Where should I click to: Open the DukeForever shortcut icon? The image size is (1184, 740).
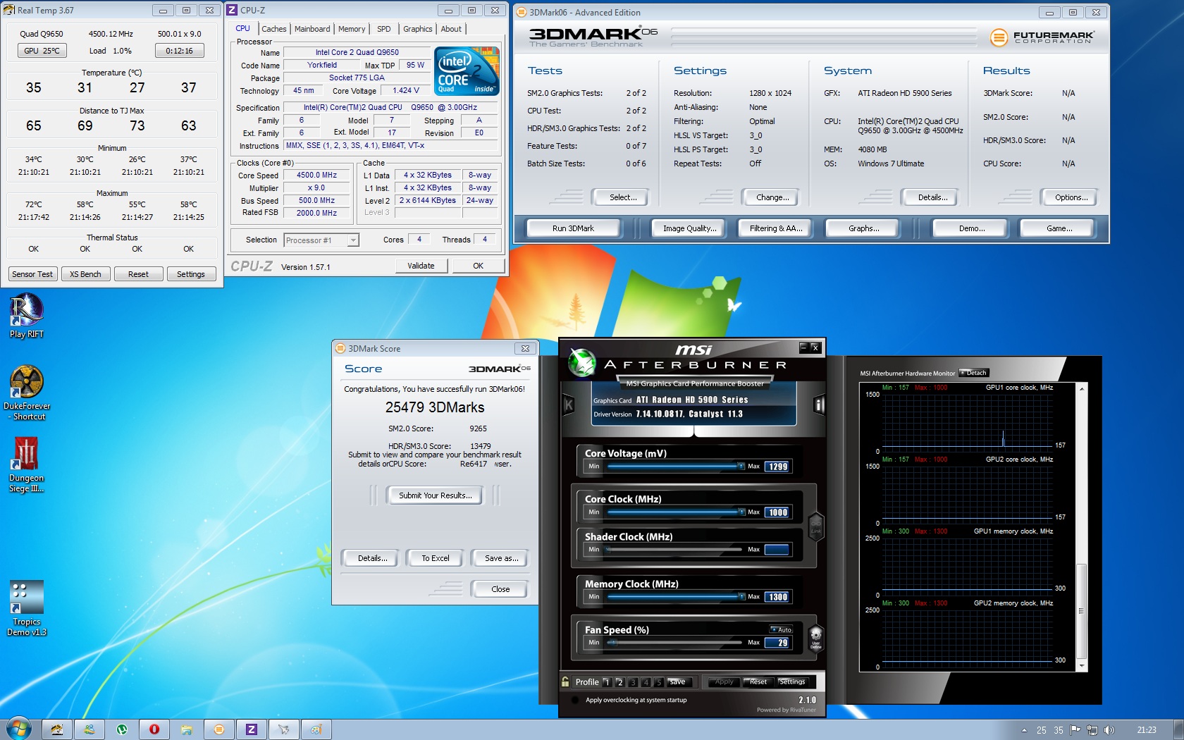(27, 393)
